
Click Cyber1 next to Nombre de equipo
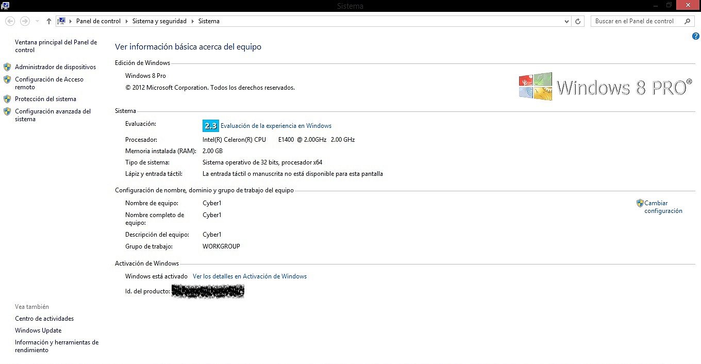(x=212, y=203)
